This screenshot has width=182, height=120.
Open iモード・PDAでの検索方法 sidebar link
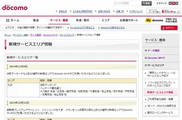162,106
